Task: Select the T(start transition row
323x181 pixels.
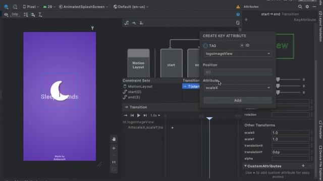Action: point(191,86)
